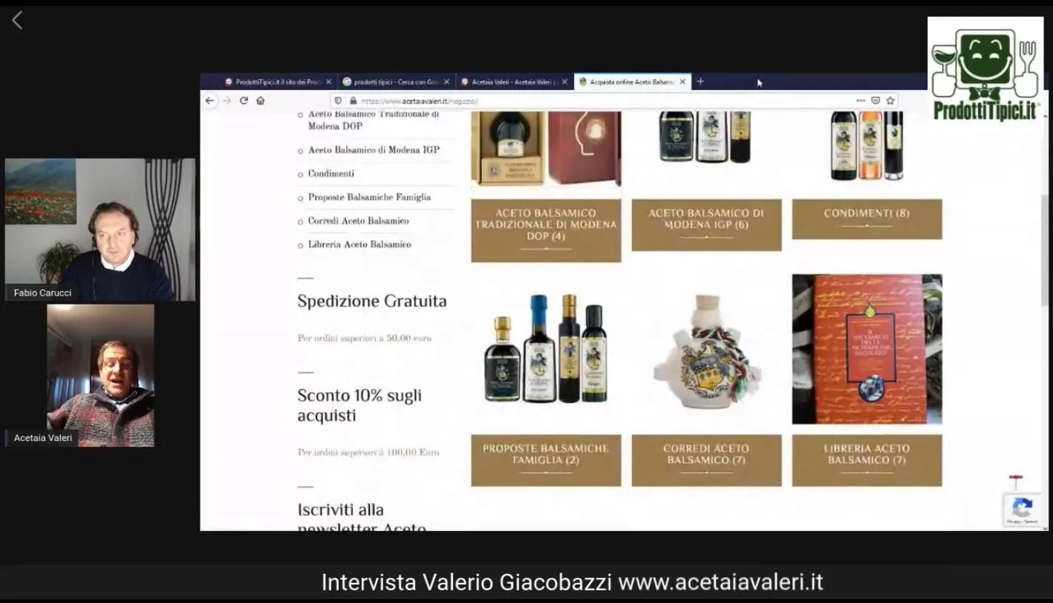The width and height of the screenshot is (1053, 603).
Task: Open the page actions three-dots menu
Action: coord(861,101)
